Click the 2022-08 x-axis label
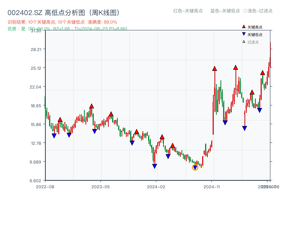Viewport: 300px width, 225px height. 45,187
